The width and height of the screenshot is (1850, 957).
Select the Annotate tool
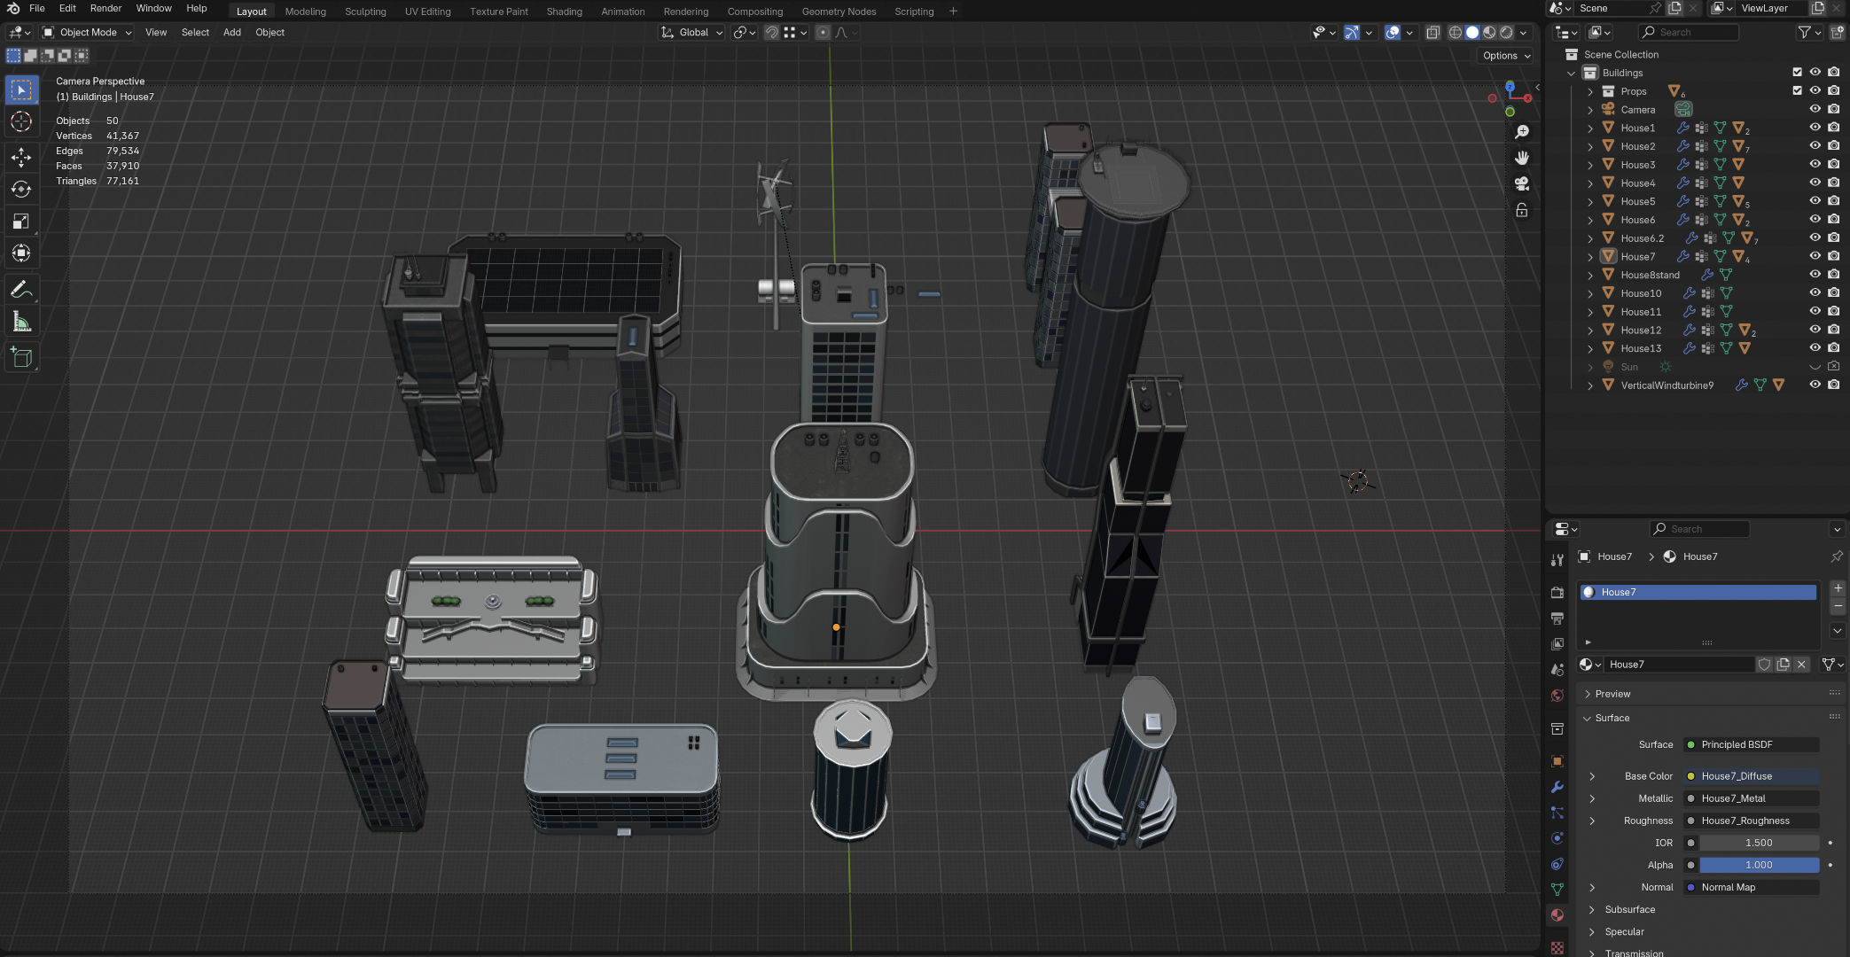tap(21, 290)
